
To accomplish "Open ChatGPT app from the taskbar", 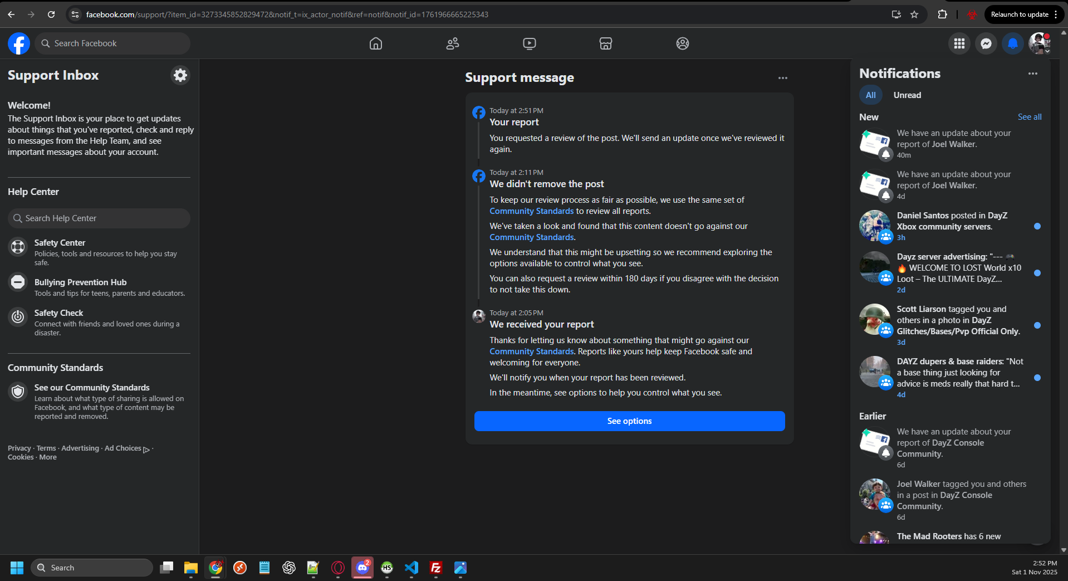I will click(289, 568).
